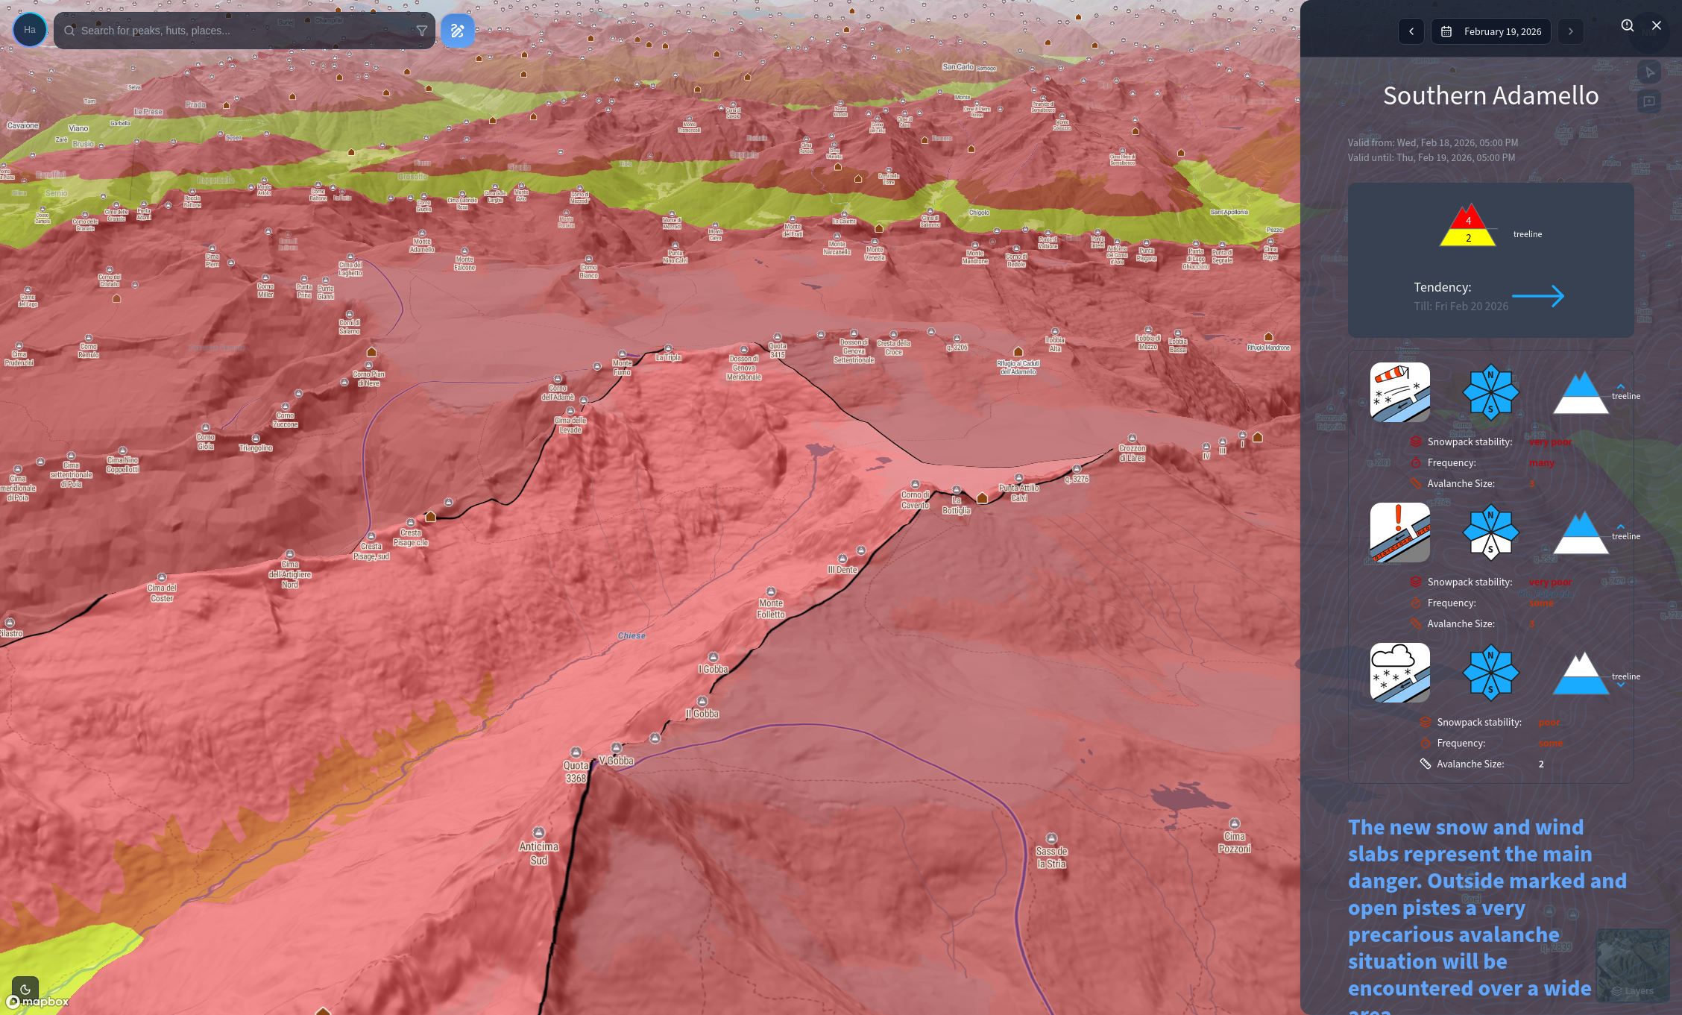Click the danger level 4/2 pyramid icon

[1467, 226]
